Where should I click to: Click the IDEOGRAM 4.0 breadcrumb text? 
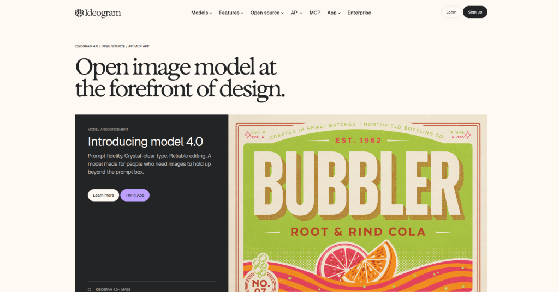coord(86,46)
